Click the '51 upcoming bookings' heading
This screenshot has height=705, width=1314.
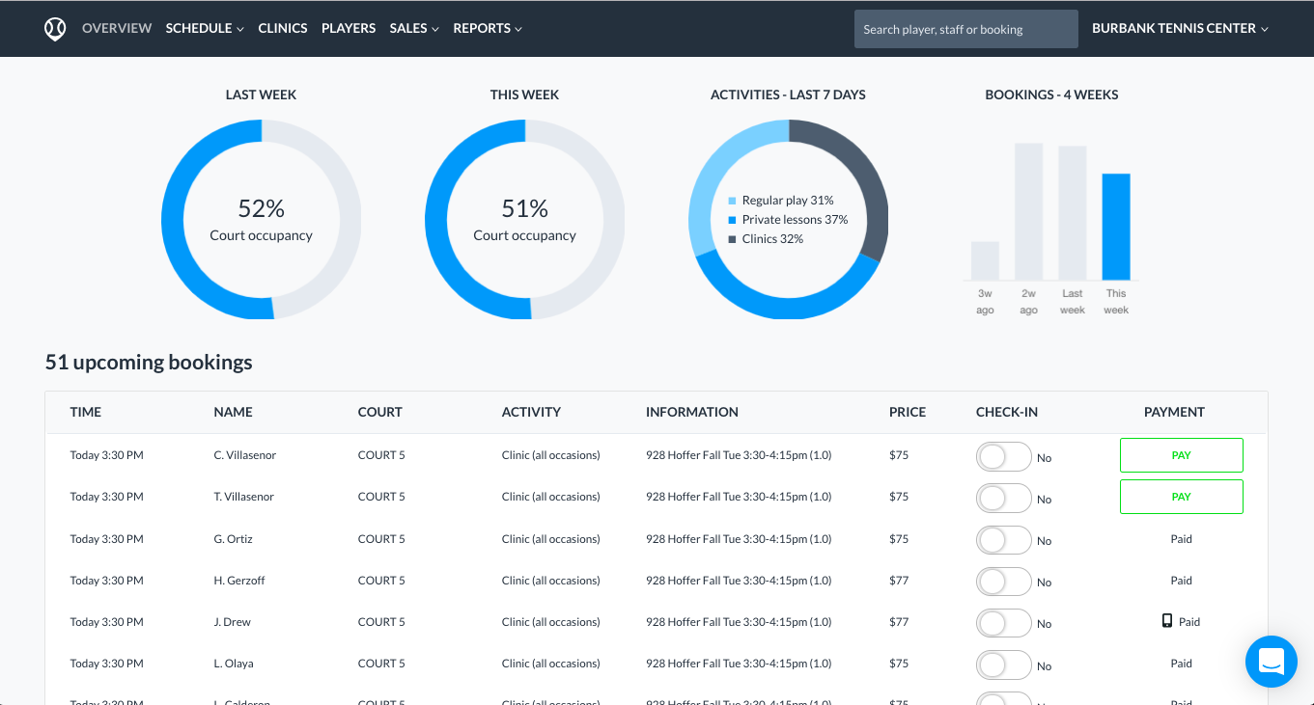149,363
